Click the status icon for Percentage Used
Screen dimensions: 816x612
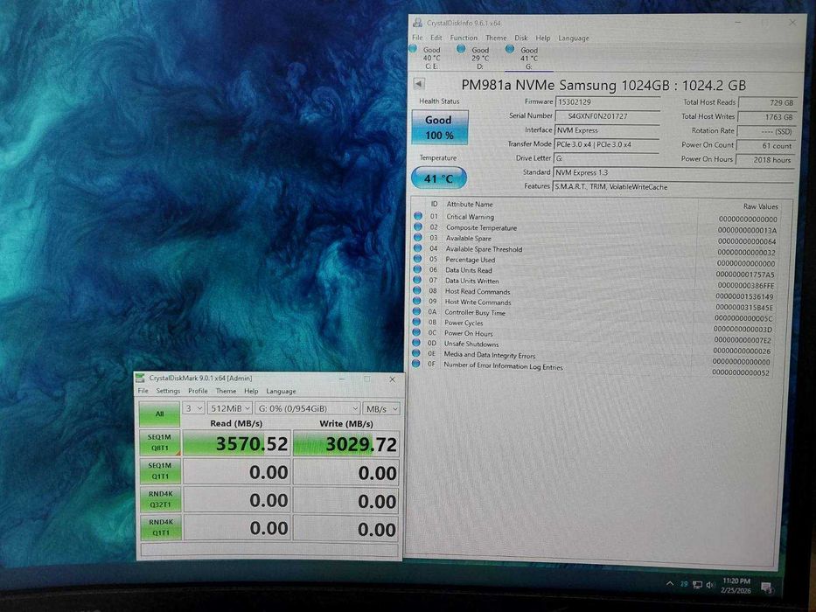417,259
